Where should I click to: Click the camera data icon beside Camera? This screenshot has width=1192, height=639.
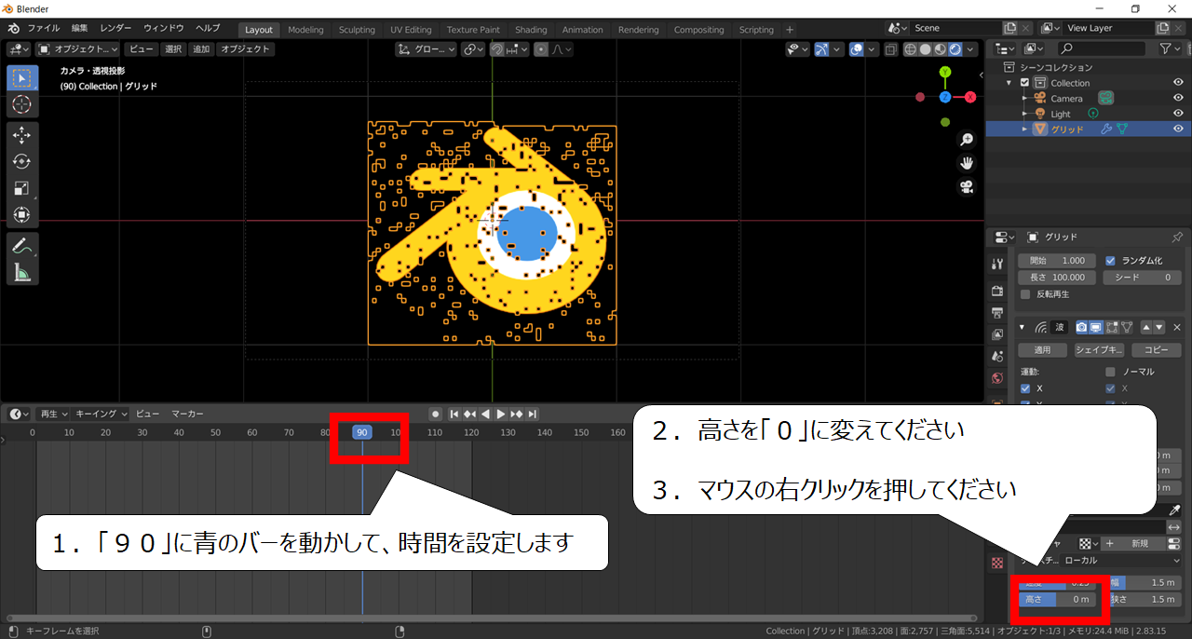tap(1106, 98)
